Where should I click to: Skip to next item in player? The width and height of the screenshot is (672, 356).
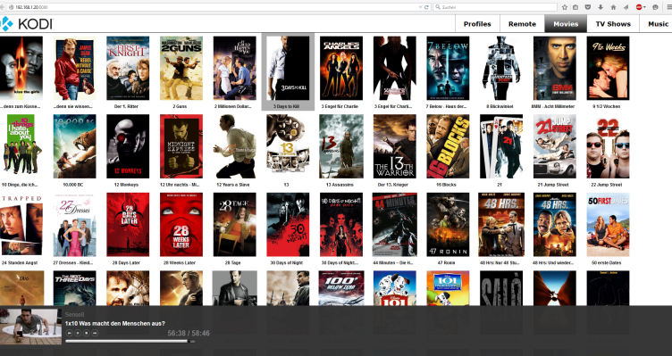(x=95, y=333)
